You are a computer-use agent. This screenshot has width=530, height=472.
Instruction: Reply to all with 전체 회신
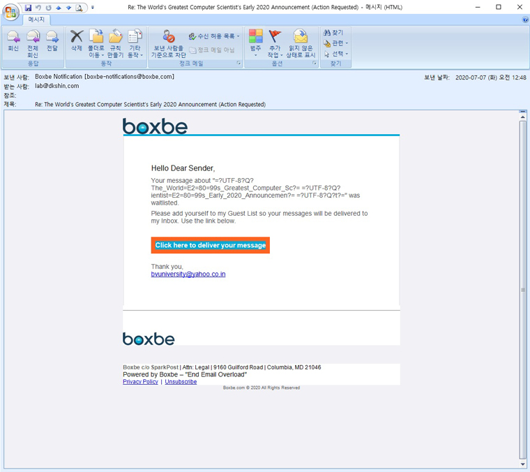33,43
